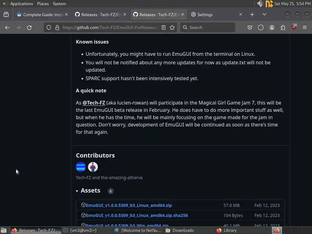Show desktop icon in bottom panel
This screenshot has width=312, height=234.
(x=4, y=230)
